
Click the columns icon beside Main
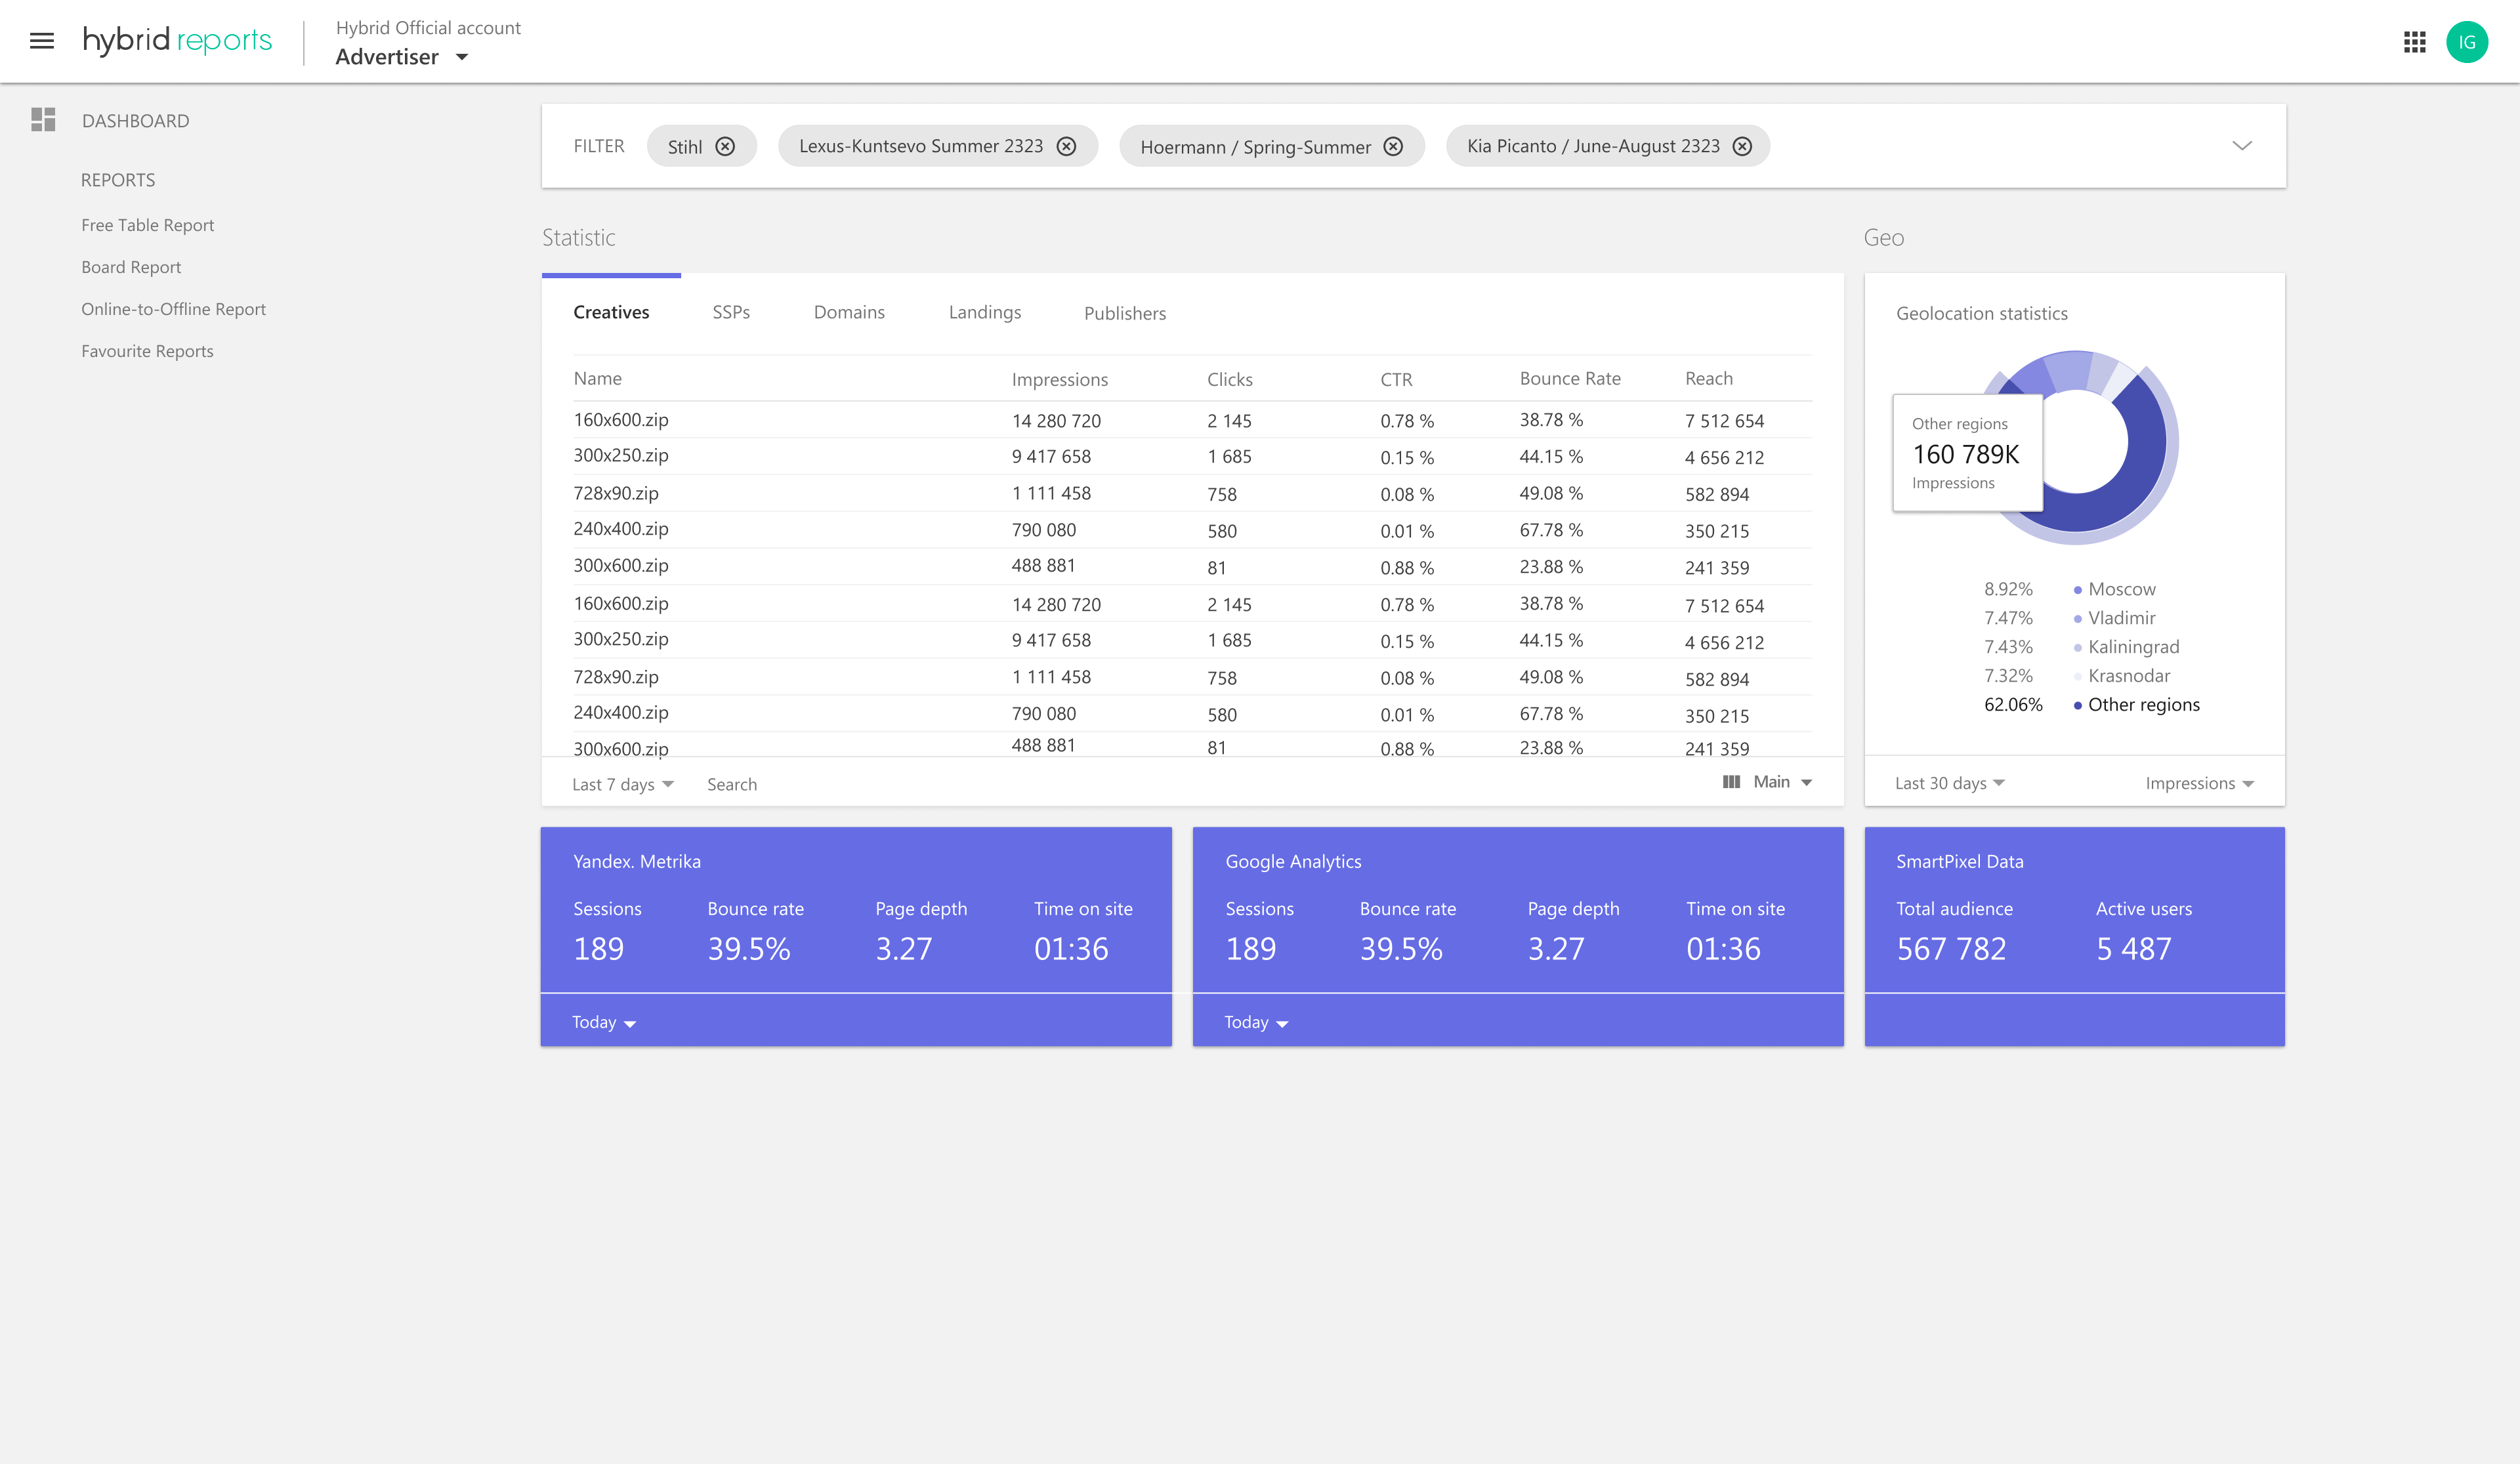tap(1731, 782)
